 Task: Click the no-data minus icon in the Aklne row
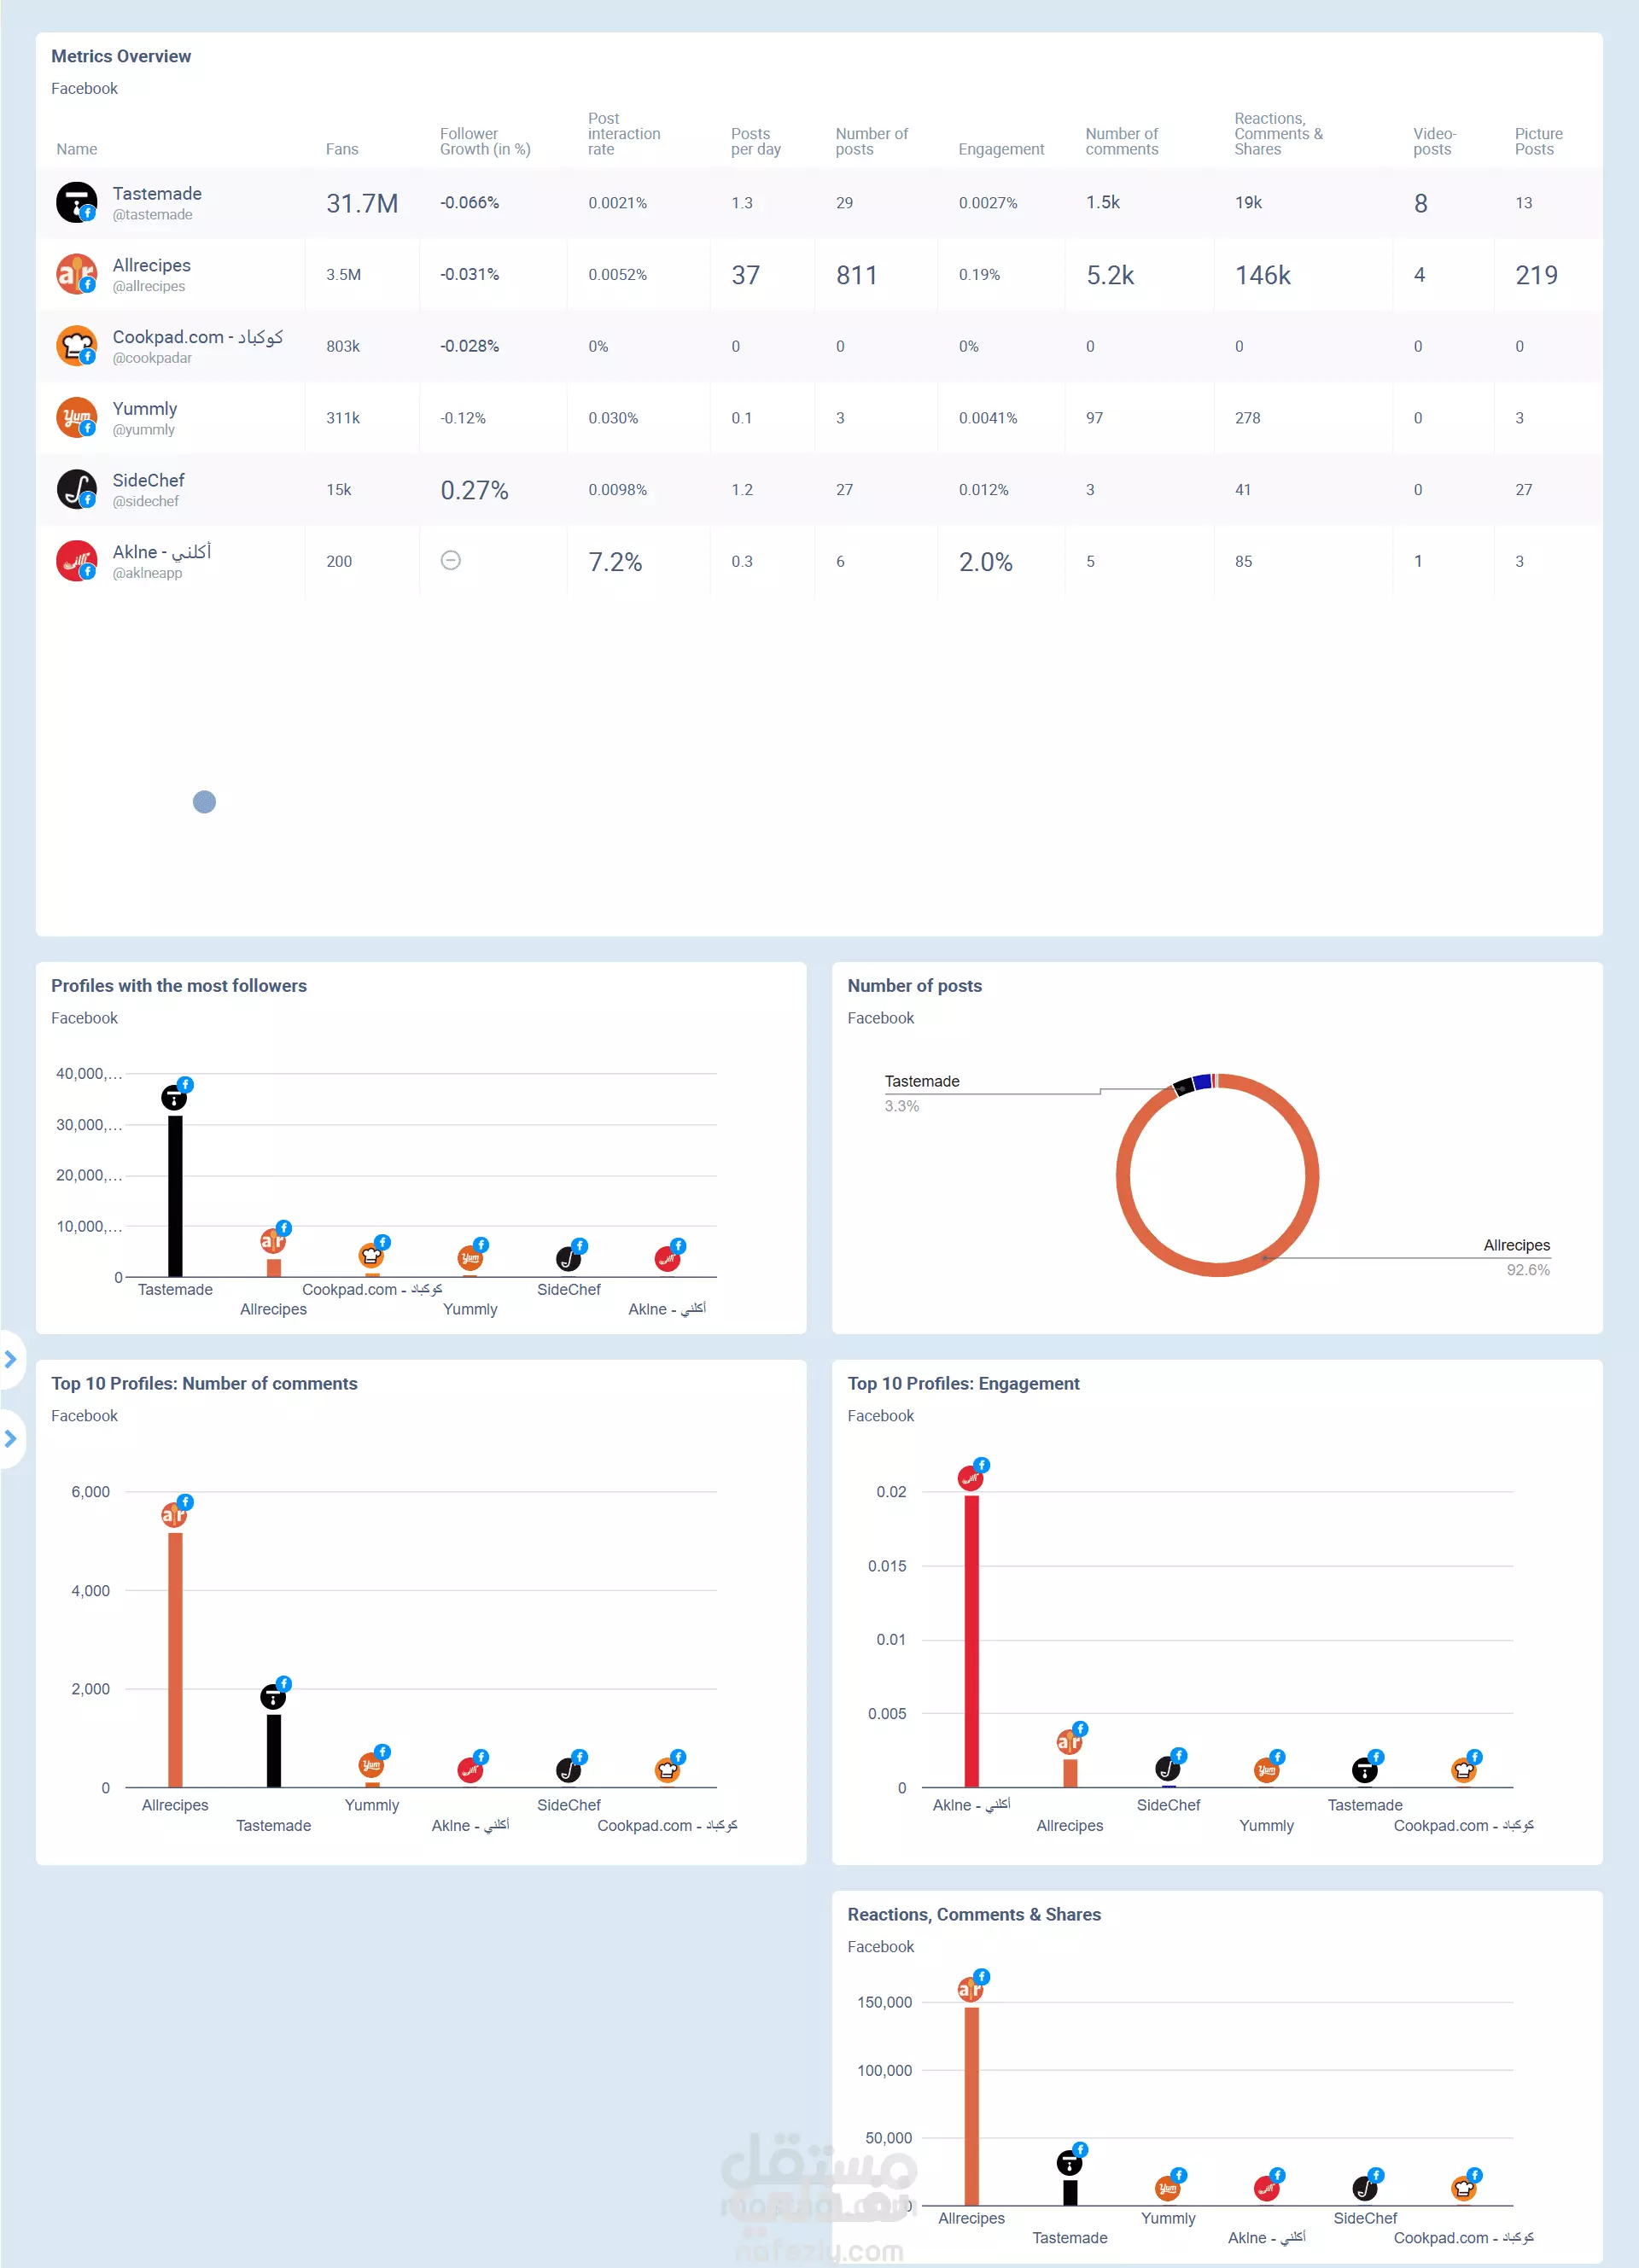click(x=451, y=560)
